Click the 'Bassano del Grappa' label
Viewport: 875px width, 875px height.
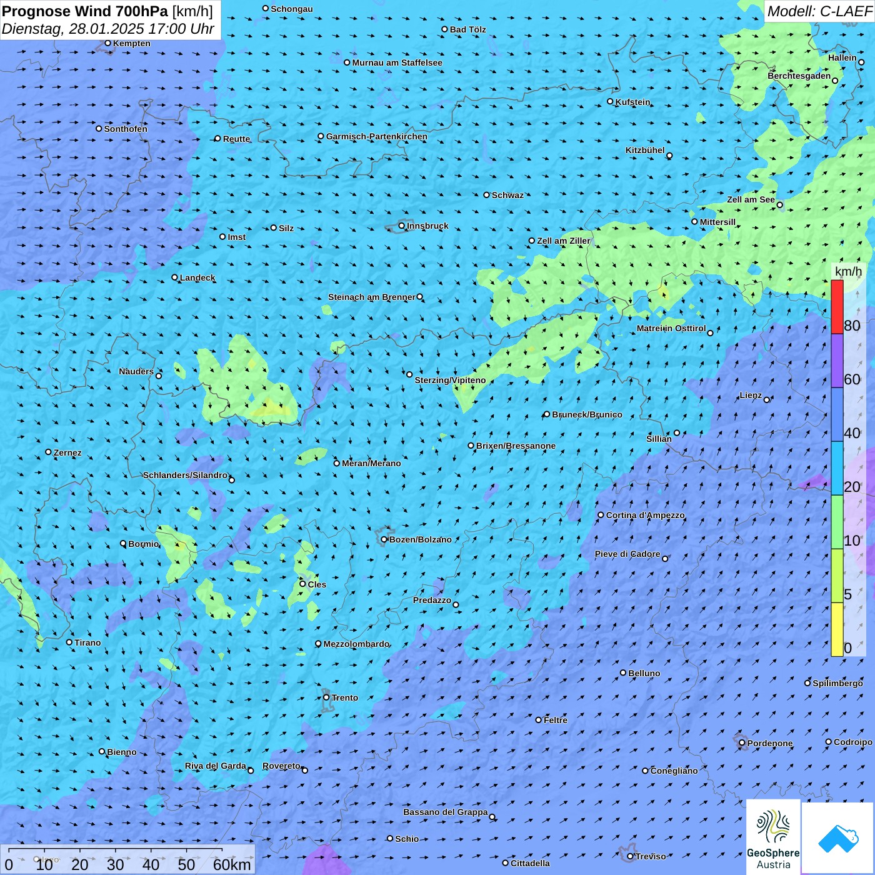click(x=445, y=812)
